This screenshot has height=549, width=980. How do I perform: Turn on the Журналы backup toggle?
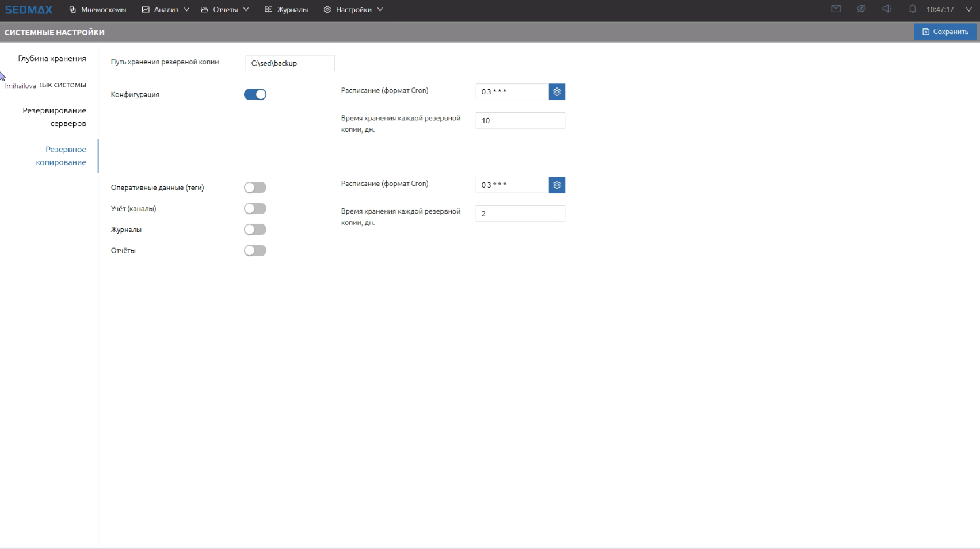[x=255, y=230]
